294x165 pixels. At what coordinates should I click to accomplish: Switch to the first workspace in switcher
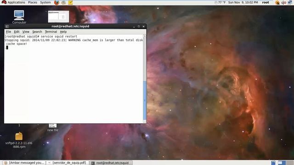282,163
